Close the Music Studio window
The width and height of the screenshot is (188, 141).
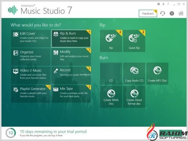click(x=184, y=4)
